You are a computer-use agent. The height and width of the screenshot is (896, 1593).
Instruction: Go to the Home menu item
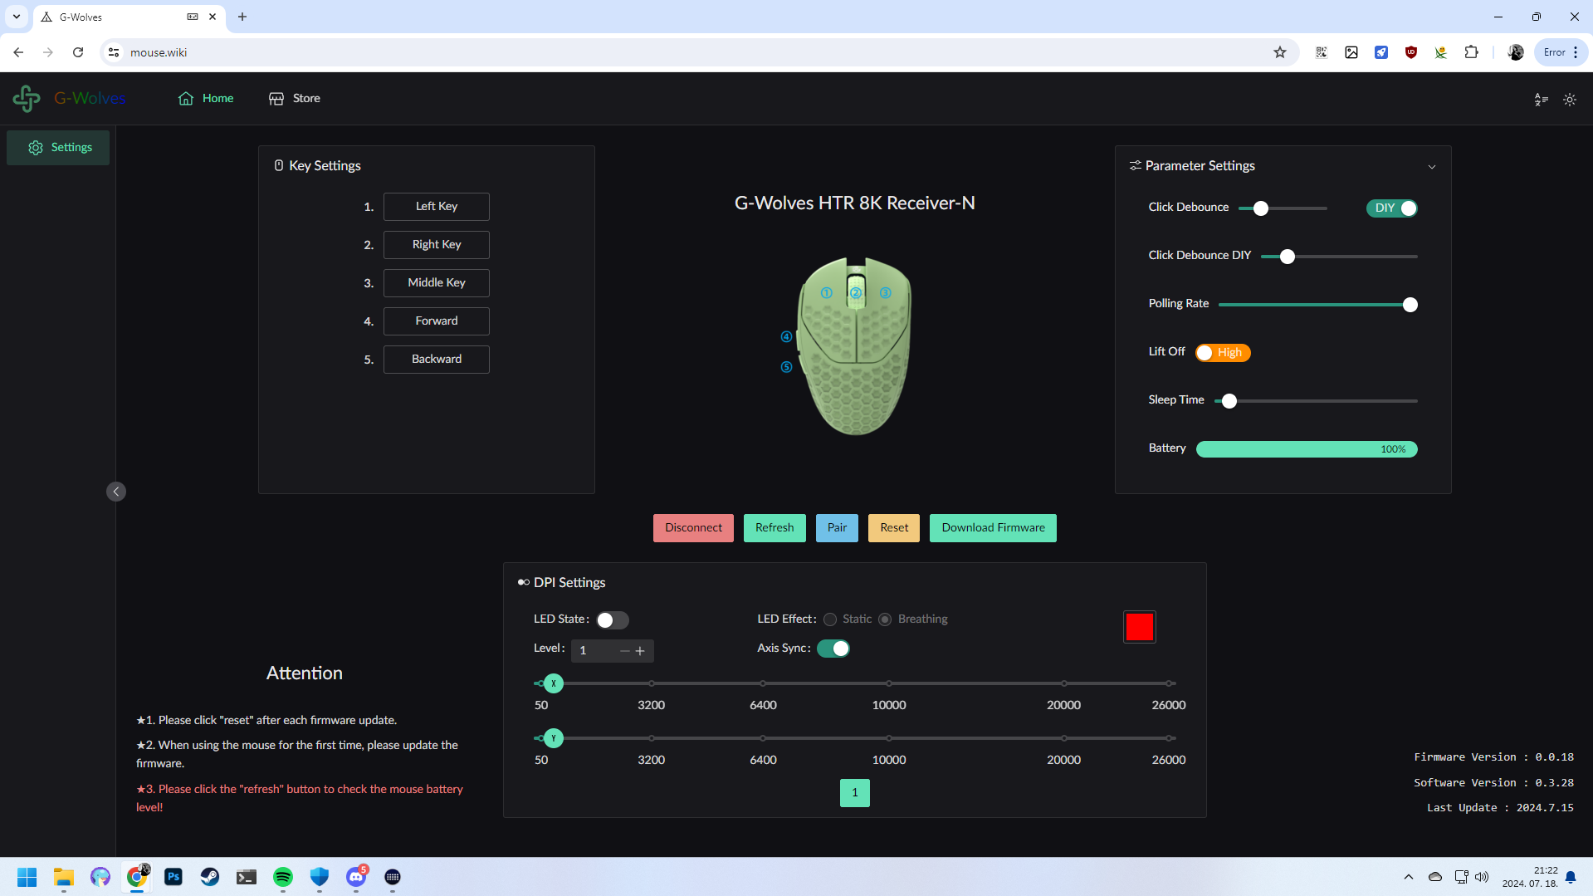click(x=206, y=98)
